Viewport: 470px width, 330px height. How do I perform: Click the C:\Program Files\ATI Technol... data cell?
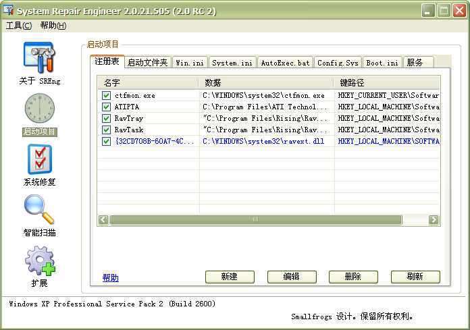(265, 107)
